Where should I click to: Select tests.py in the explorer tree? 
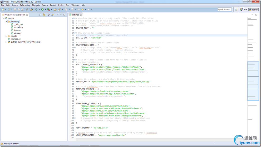[x=16, y=30]
